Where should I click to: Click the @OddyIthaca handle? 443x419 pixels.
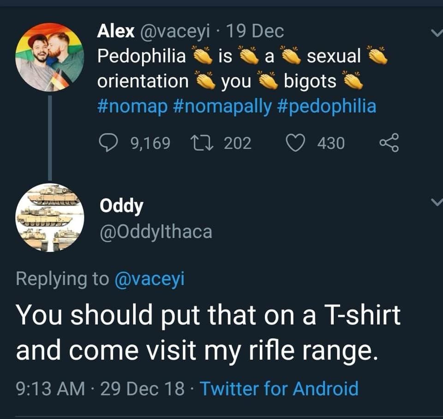pos(156,231)
